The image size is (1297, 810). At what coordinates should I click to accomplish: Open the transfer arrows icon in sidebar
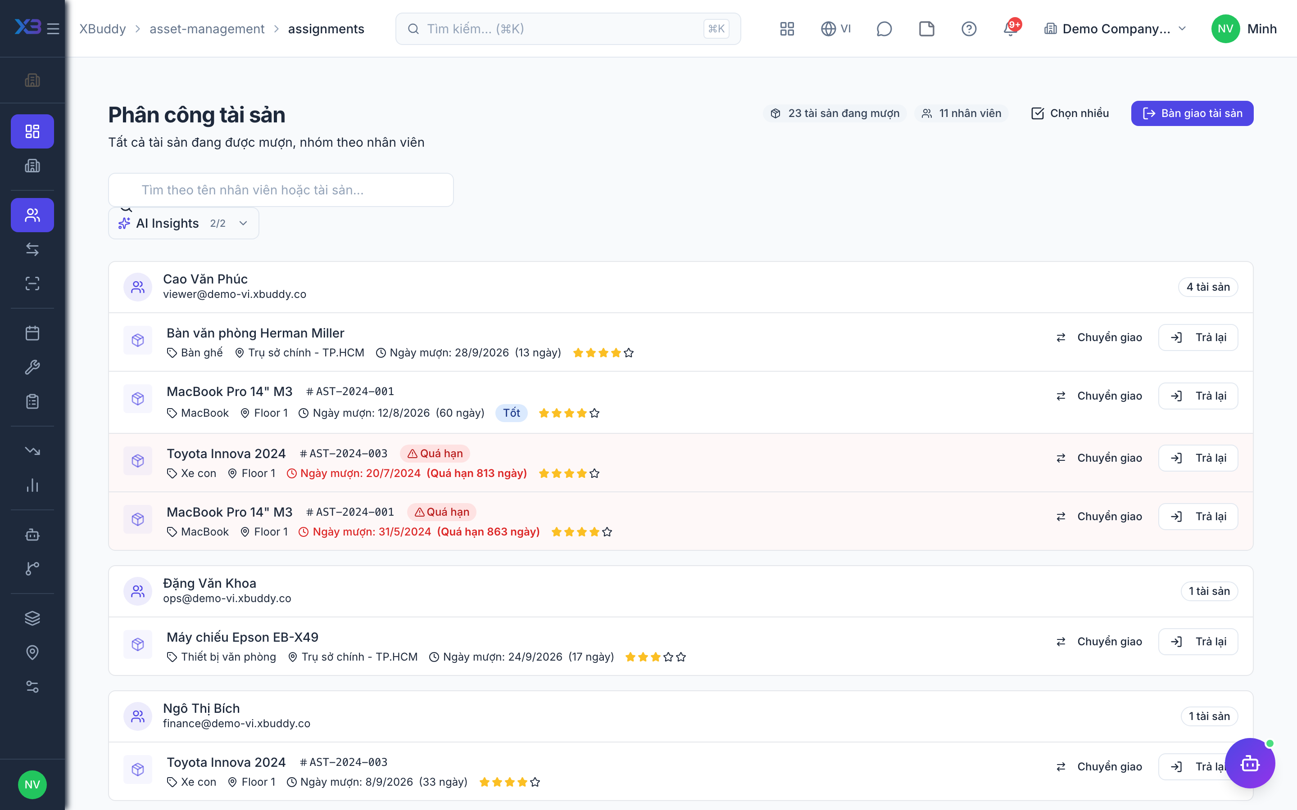32,249
